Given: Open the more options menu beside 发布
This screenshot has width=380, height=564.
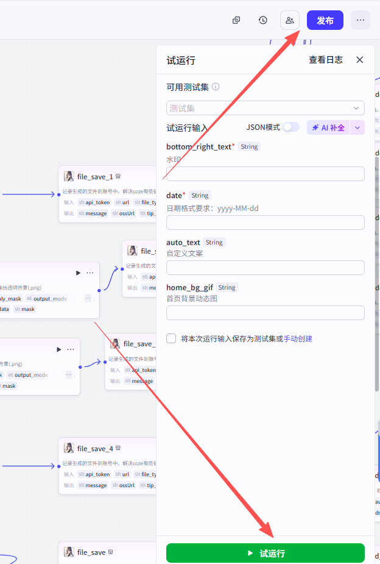Looking at the screenshot, I should [x=361, y=20].
